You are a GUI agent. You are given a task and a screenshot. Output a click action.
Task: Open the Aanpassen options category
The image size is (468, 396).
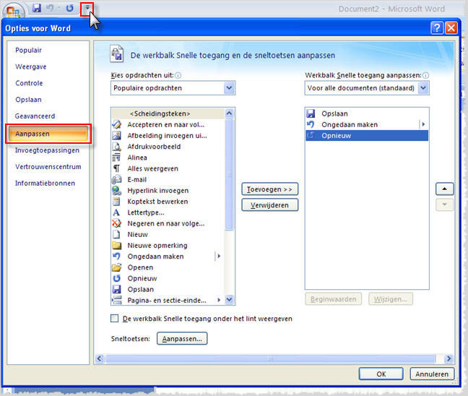click(48, 134)
